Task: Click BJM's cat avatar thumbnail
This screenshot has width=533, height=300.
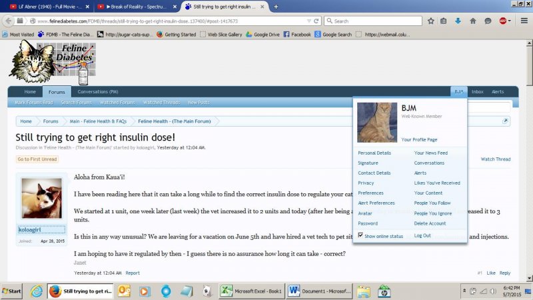Action: coord(377,123)
